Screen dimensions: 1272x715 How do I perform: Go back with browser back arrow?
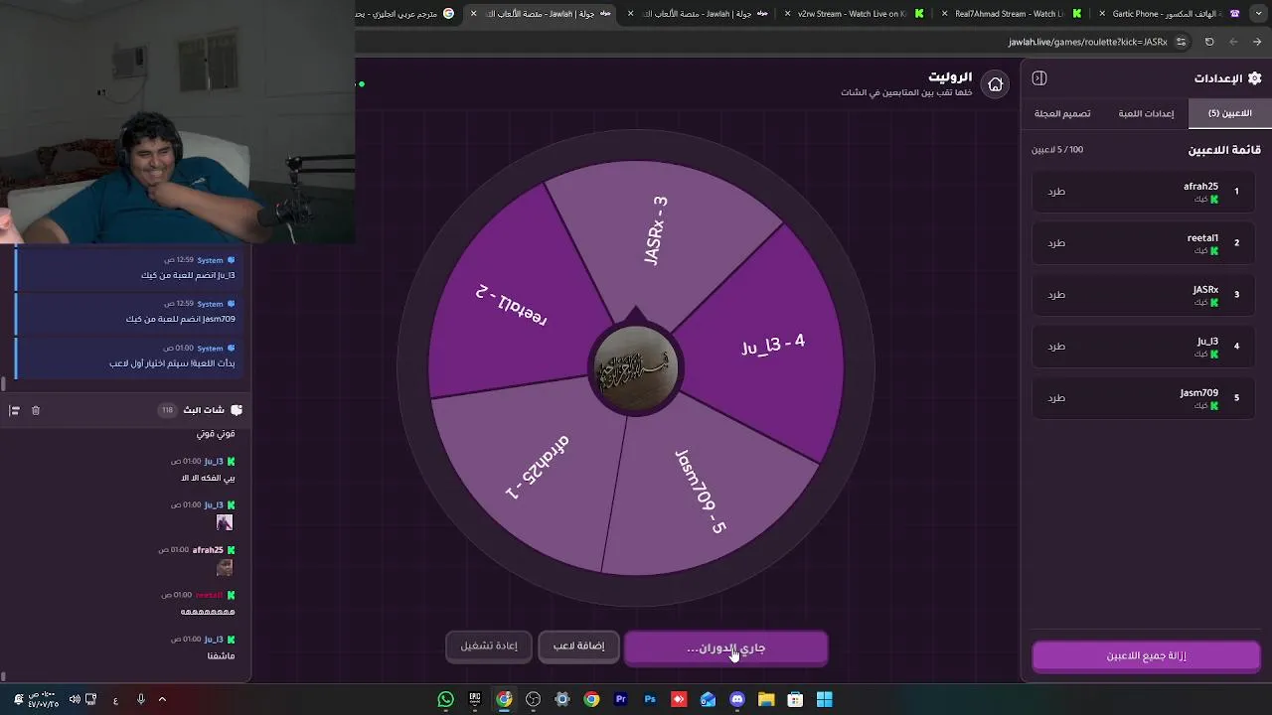[x=1257, y=42]
